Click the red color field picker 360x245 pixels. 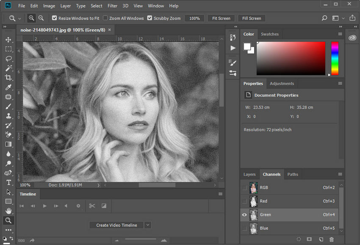[x=291, y=58]
